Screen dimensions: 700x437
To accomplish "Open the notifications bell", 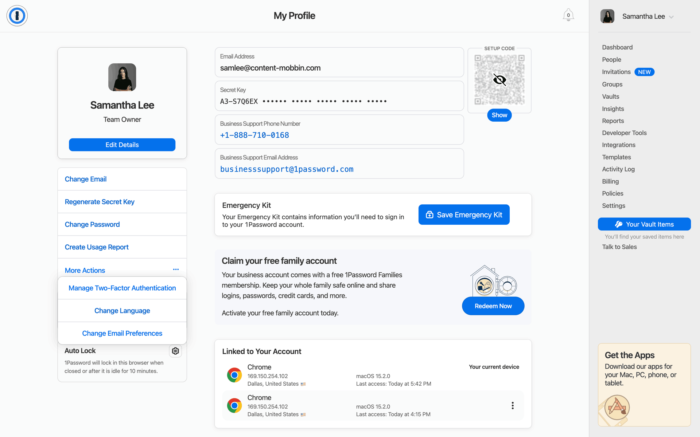I will 568,15.
